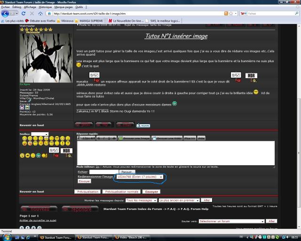
Task: Insert the sunglasses smiley from smilies panel
Action: point(57,138)
